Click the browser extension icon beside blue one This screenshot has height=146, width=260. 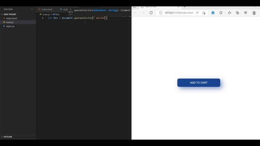[x=221, y=13]
